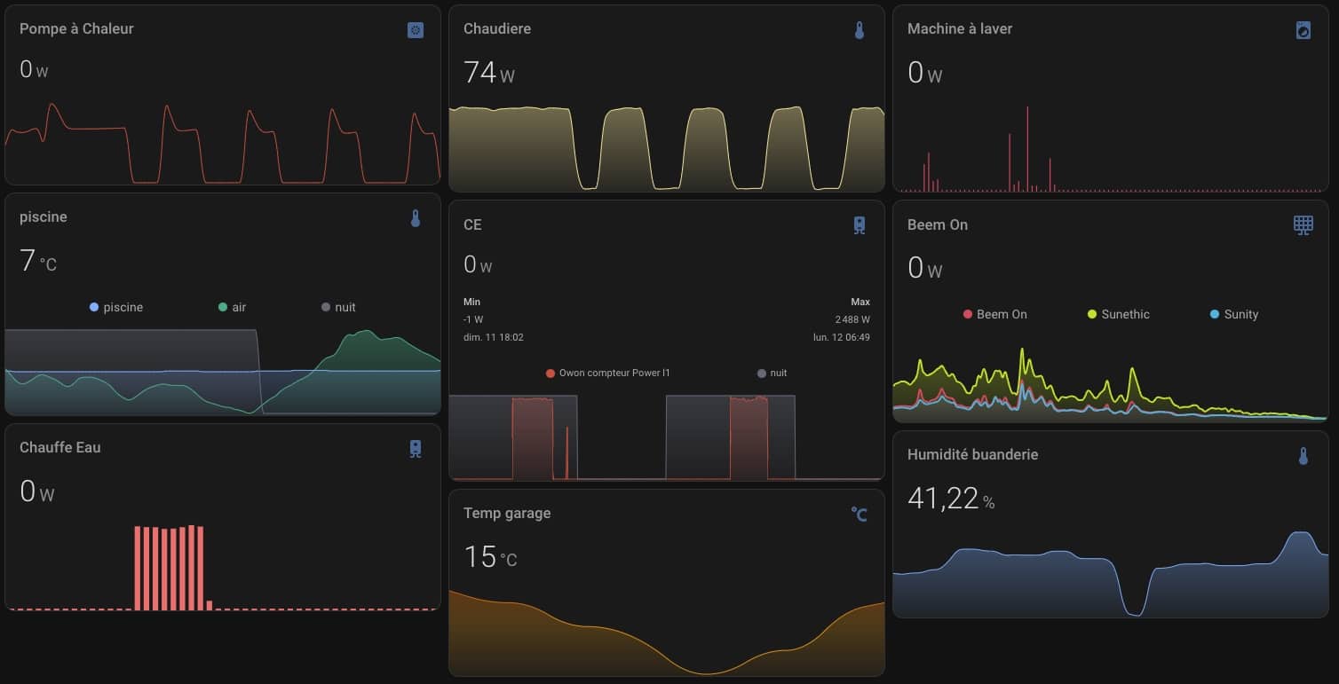Open the Humidité buanderie card title
The image size is (1339, 684).
[972, 454]
